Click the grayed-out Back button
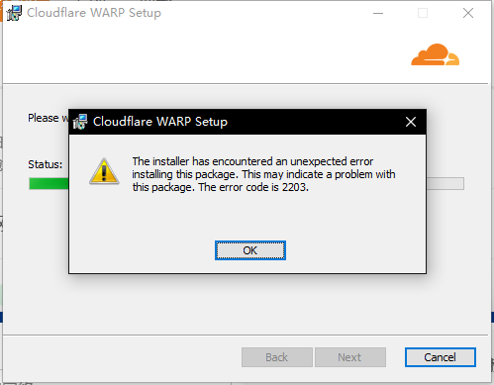This screenshot has height=385, width=494. click(x=277, y=357)
